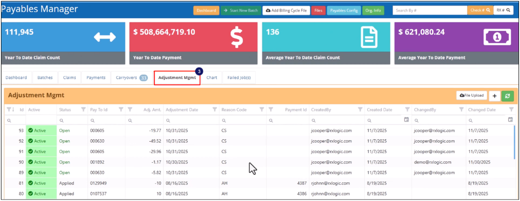Open the Failed Job(s) tab

tap(239, 78)
